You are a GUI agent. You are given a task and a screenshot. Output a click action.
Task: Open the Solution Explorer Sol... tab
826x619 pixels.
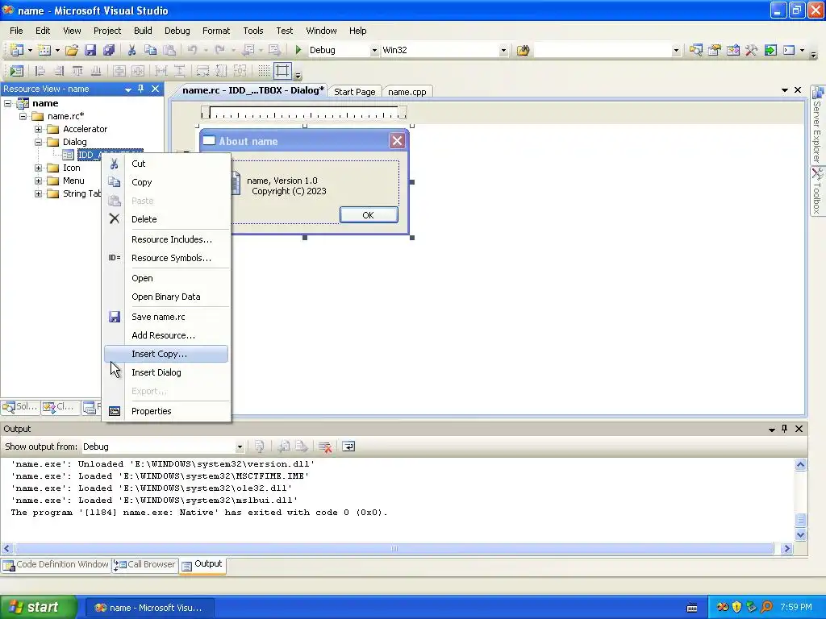pos(20,407)
